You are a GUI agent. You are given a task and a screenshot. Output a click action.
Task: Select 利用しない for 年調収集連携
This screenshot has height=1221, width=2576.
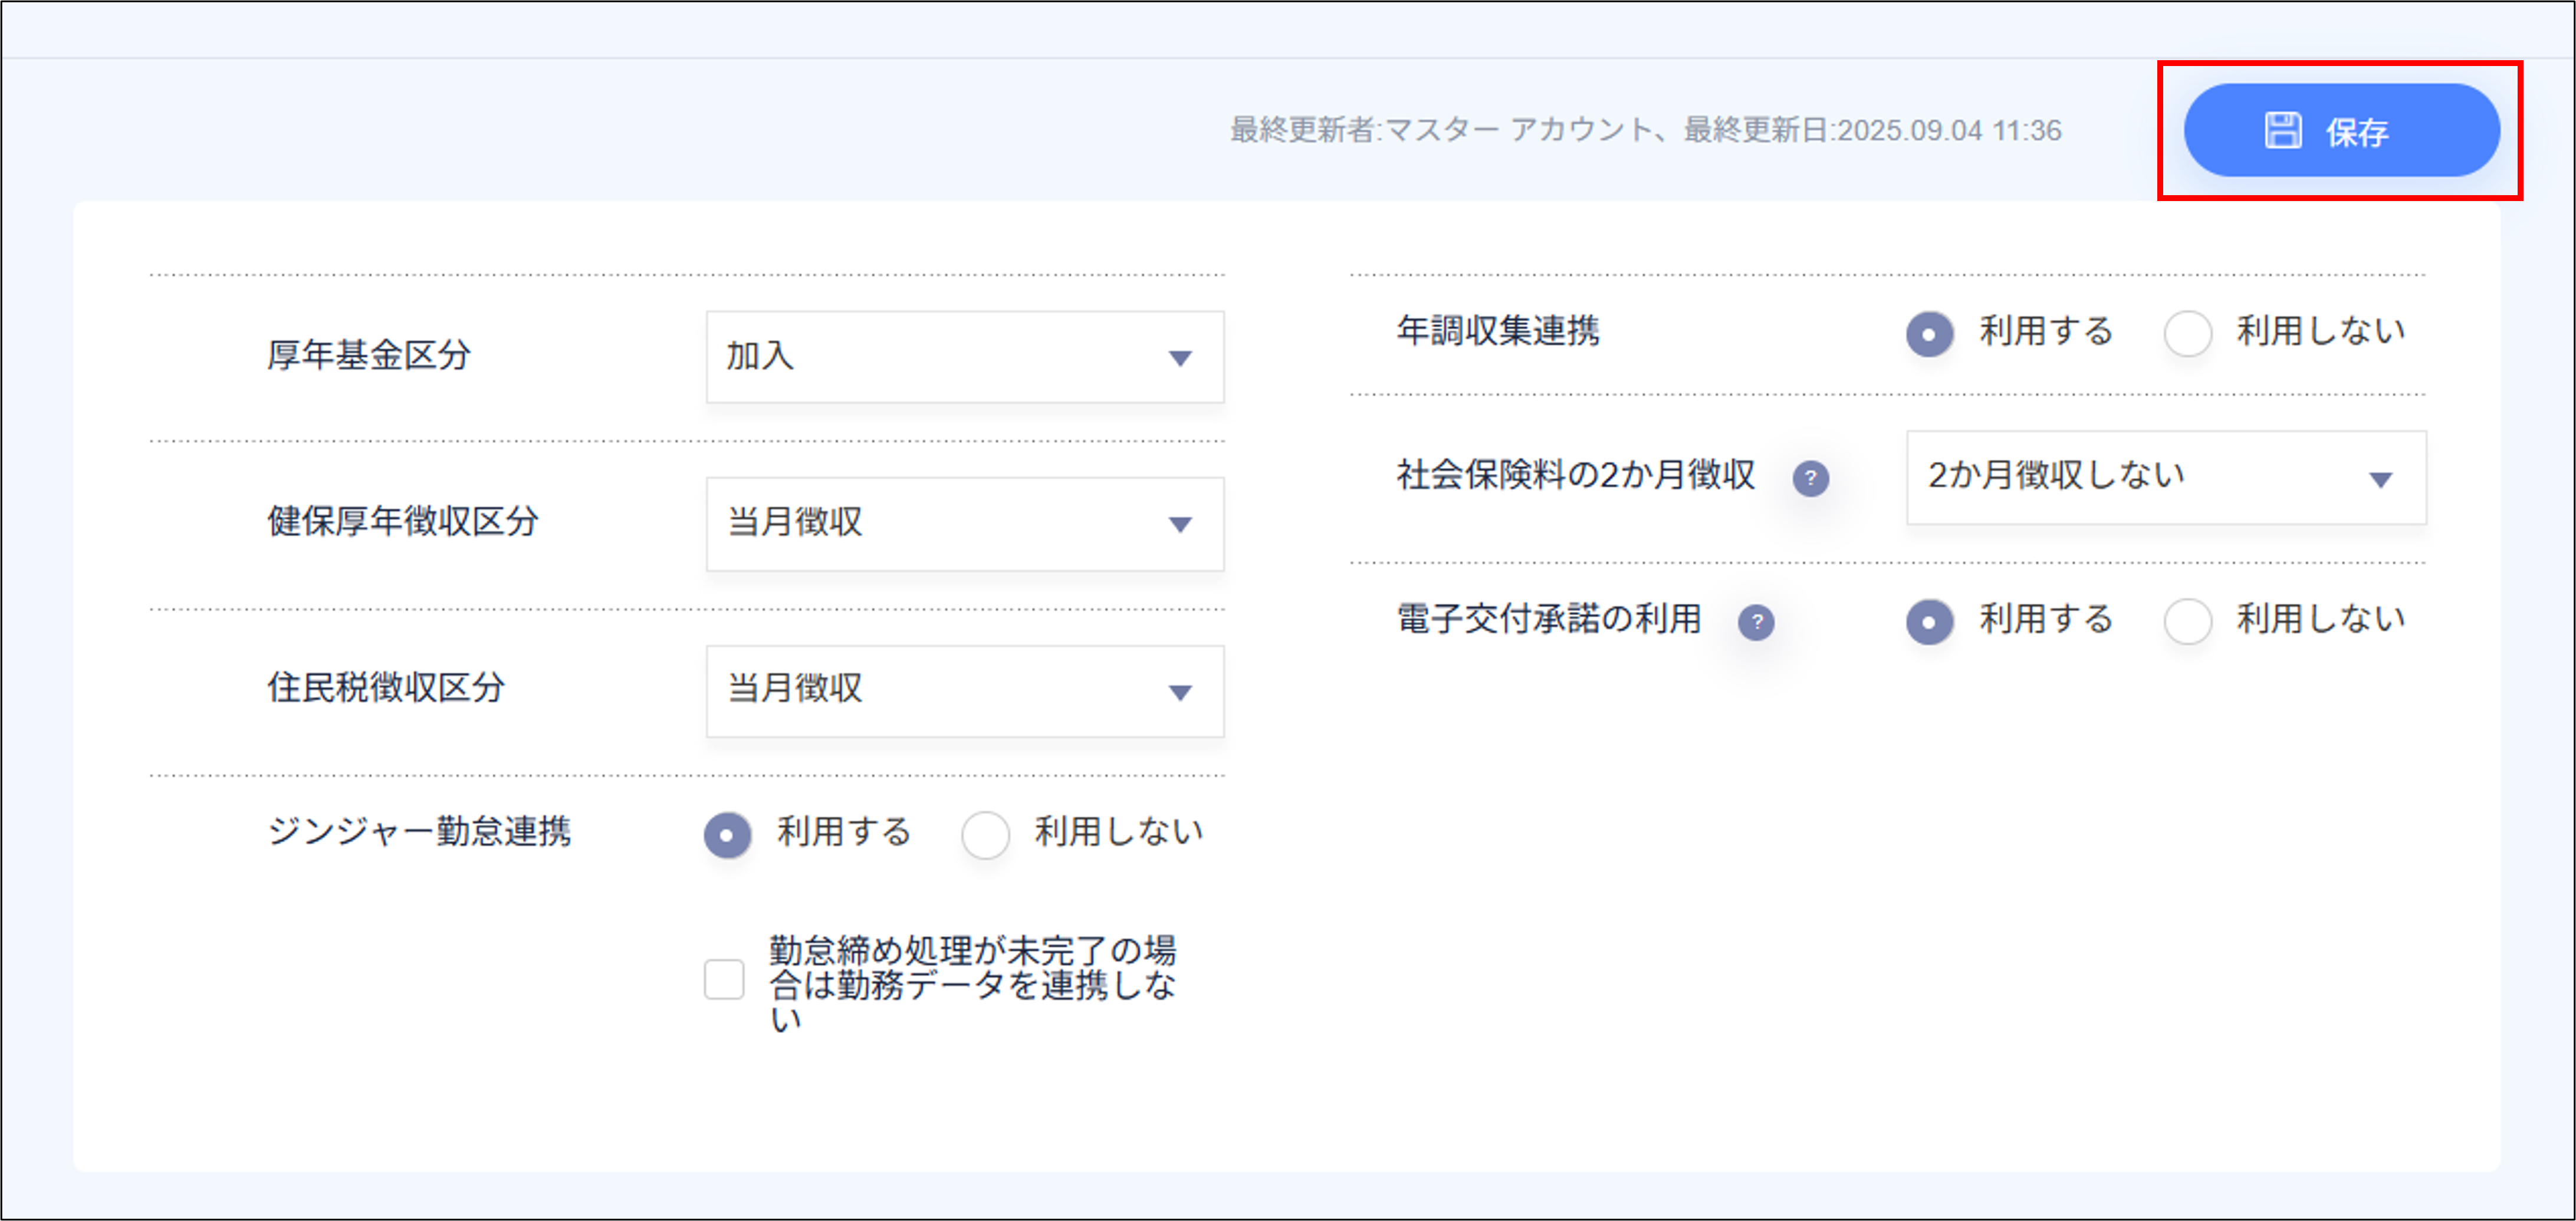pyautogui.click(x=2189, y=334)
